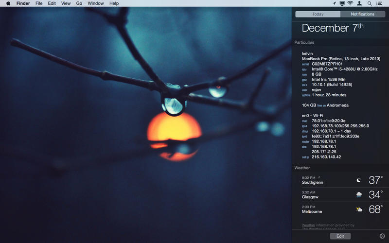Open the Go menu
This screenshot has width=389, height=243.
[79, 3]
